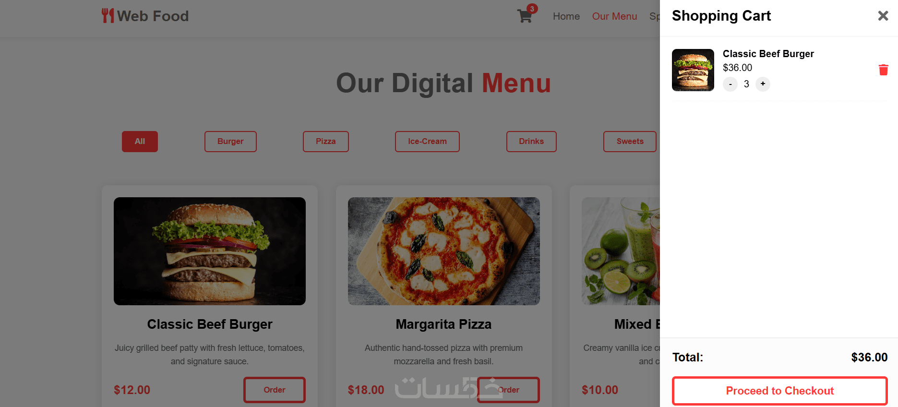
Task: Filter menu by Burger category
Action: [230, 142]
